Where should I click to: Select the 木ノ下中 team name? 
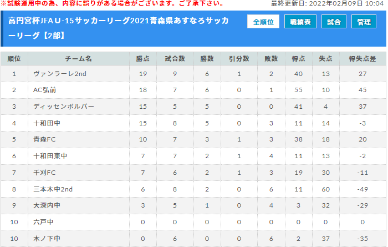coord(47,239)
